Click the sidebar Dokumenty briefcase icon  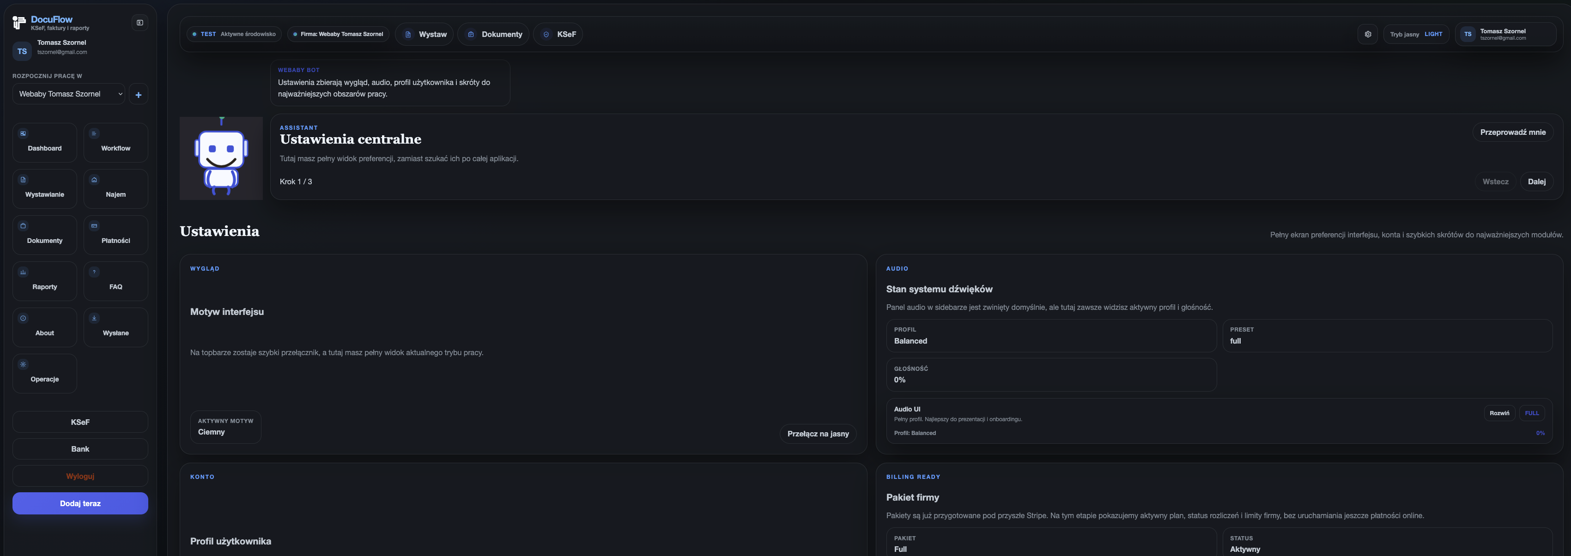[23, 225]
